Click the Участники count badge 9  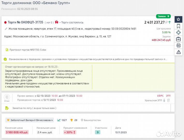coord(98,132)
